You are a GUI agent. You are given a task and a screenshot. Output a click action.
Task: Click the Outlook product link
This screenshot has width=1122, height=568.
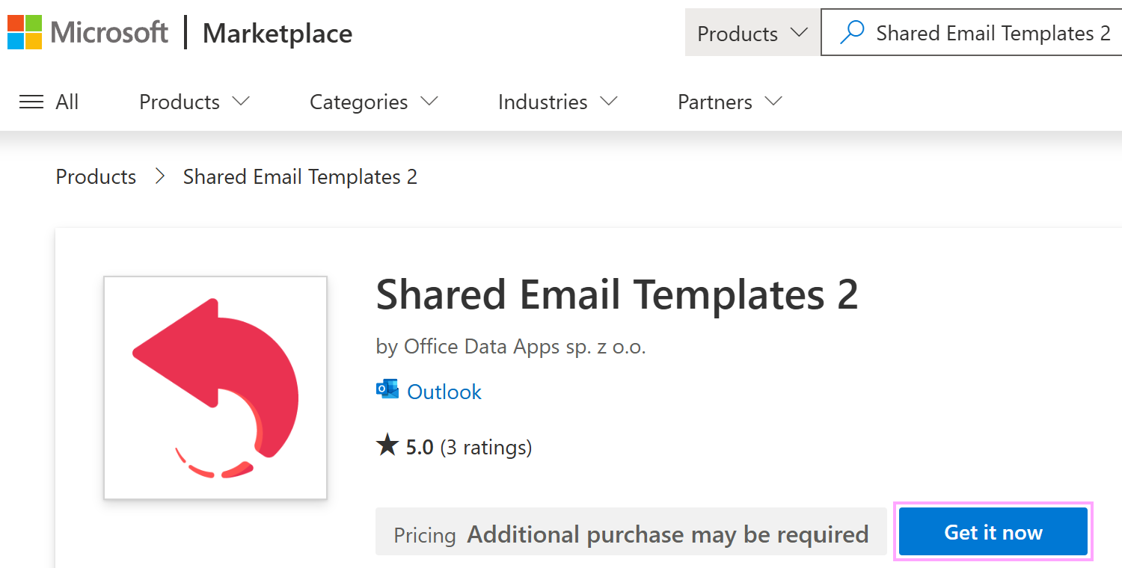click(444, 391)
